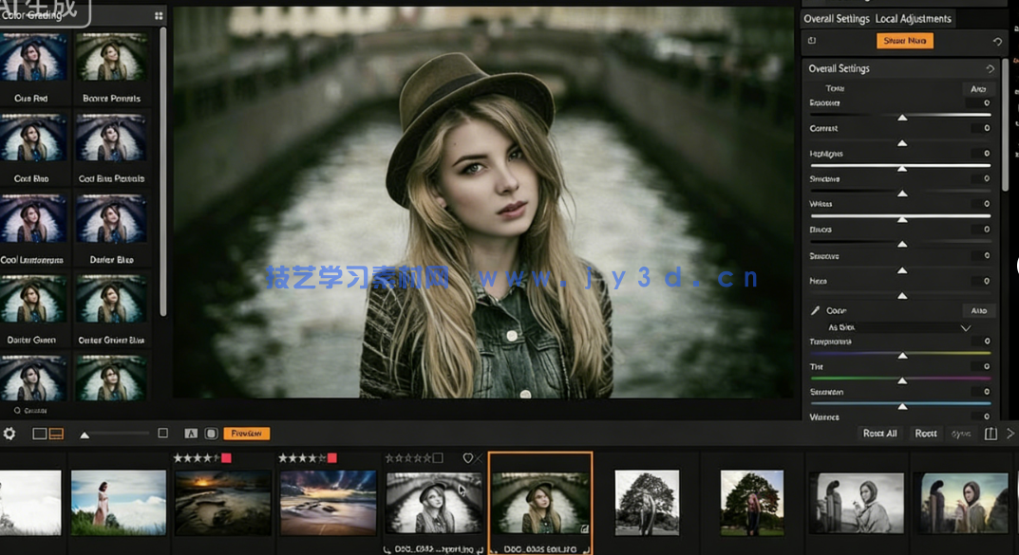Switch to the Local Adjustments tab
Screen dimensions: 1019x555
[913, 18]
